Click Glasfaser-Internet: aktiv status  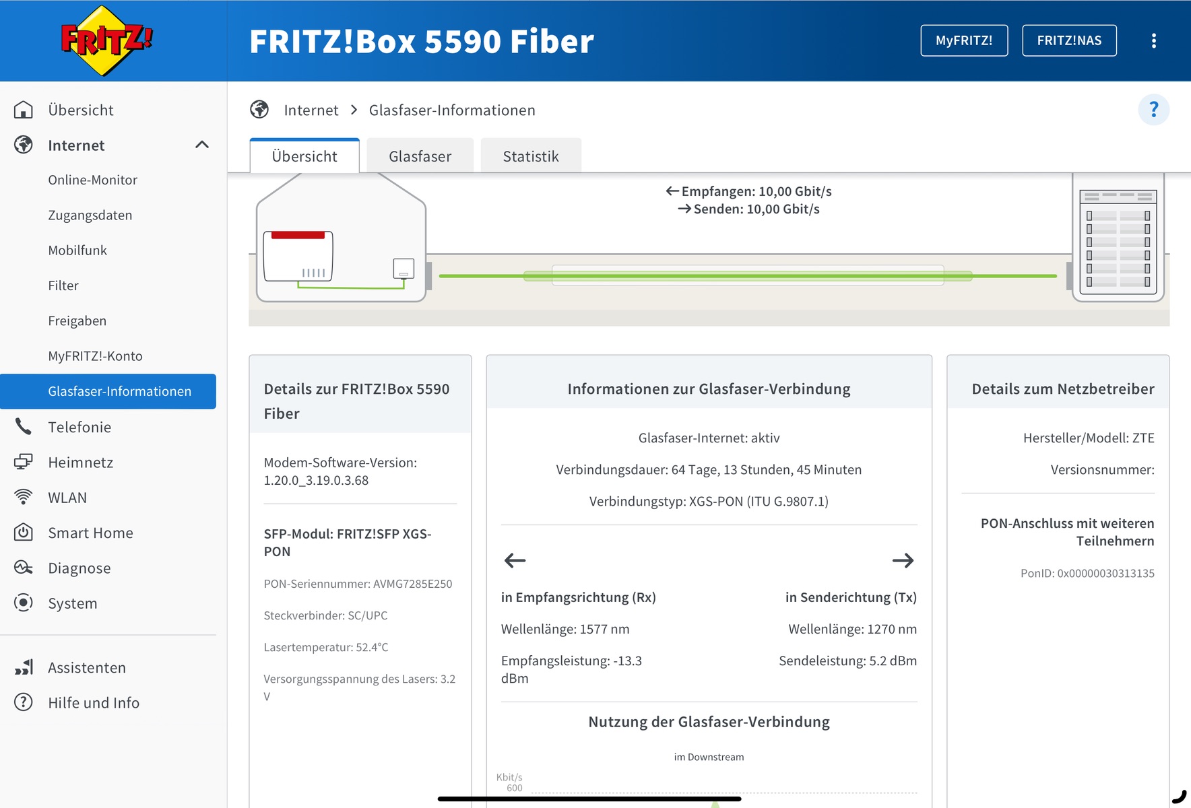[709, 438]
